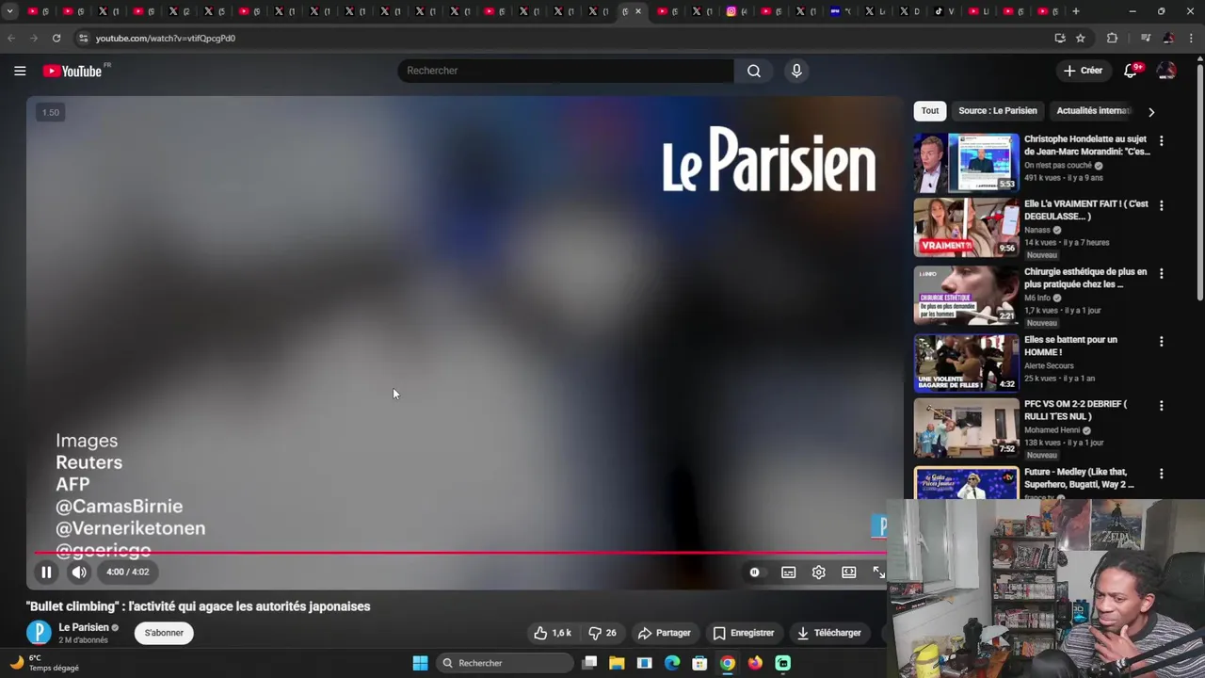This screenshot has width=1205, height=678.
Task: Pause the video
Action: [x=46, y=572]
